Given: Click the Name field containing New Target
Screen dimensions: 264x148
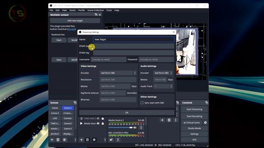Looking at the screenshot, I should coord(134,39).
